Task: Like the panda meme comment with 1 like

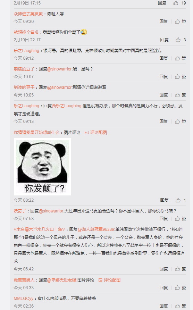Action: 181,200
